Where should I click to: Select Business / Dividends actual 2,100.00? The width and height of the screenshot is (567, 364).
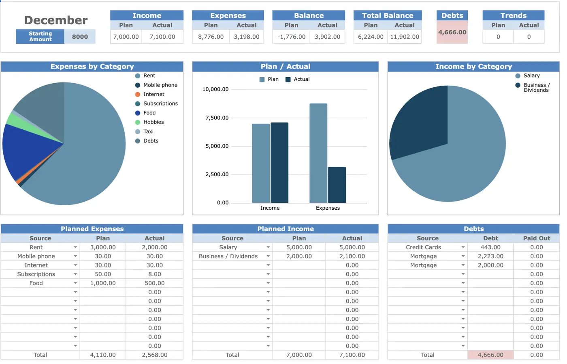click(352, 256)
